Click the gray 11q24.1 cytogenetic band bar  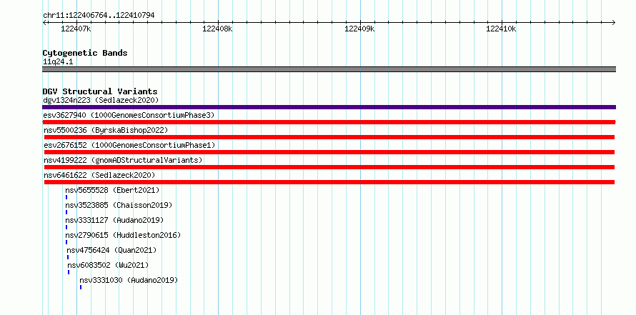pyautogui.click(x=329, y=69)
